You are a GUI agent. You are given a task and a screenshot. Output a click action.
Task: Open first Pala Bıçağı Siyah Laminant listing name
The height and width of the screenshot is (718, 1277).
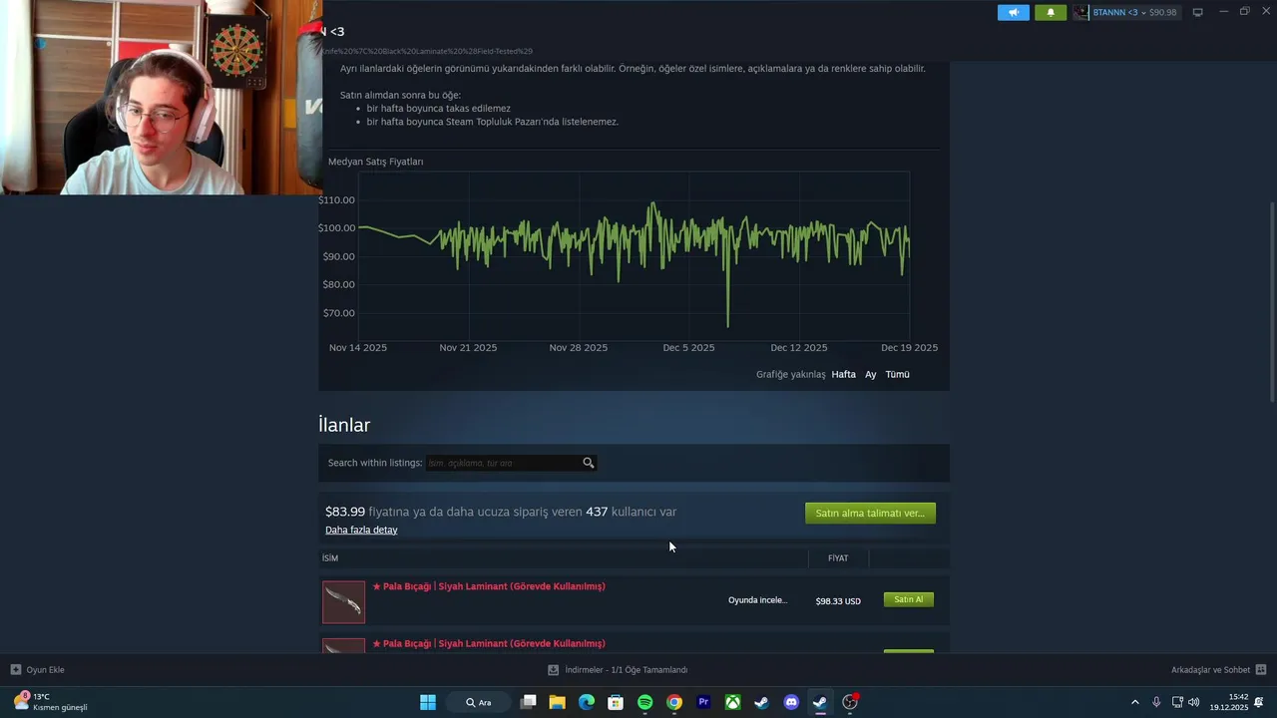pos(489,586)
